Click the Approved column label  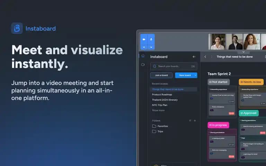pos(249,113)
